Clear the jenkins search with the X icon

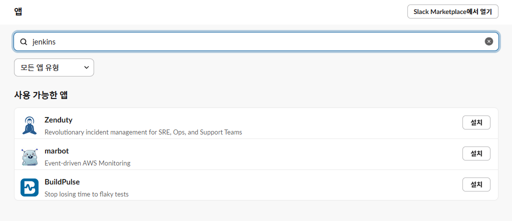pyautogui.click(x=489, y=41)
